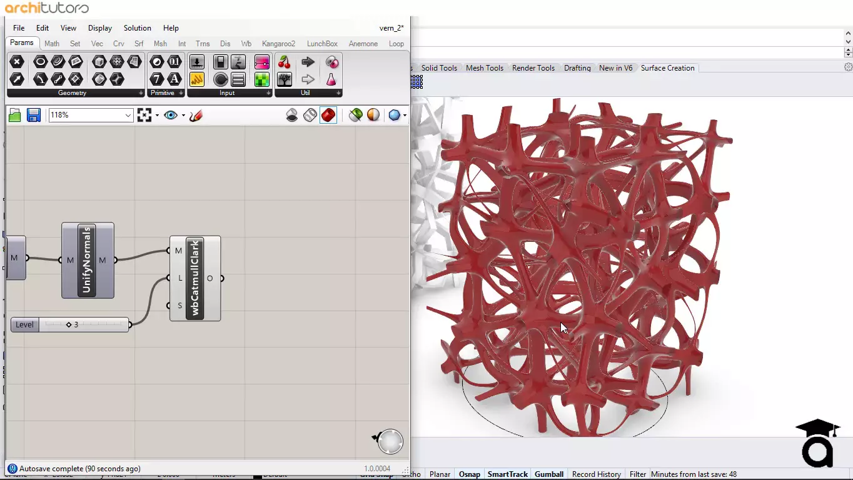Open document preview colour settings (orange sphere)

(x=373, y=115)
